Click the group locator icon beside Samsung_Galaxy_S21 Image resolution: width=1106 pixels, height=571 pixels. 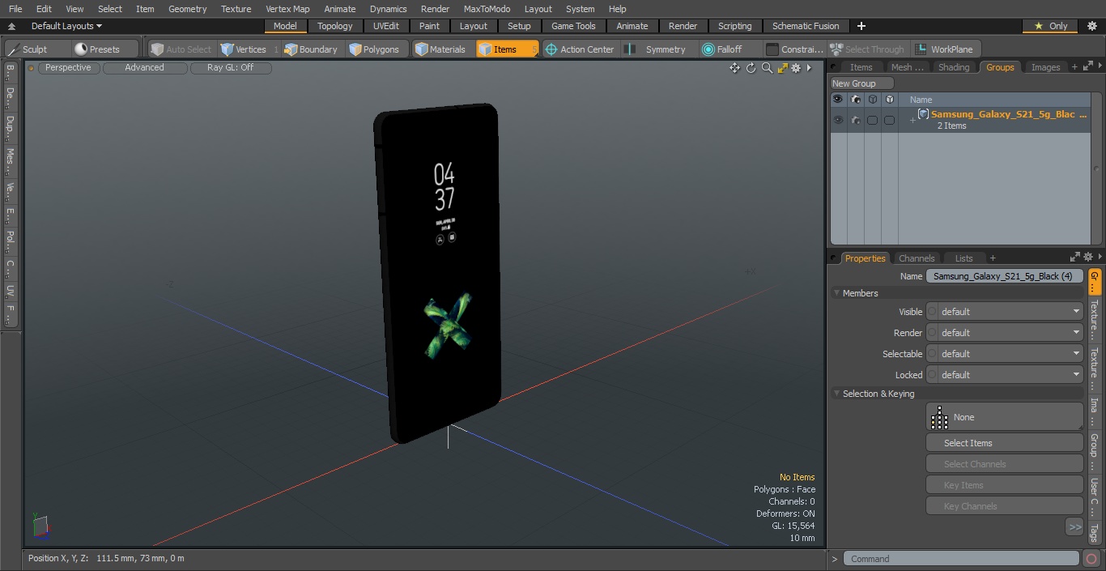[923, 114]
